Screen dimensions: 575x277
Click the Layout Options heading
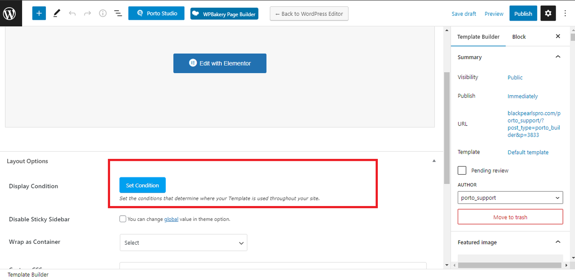click(x=27, y=161)
